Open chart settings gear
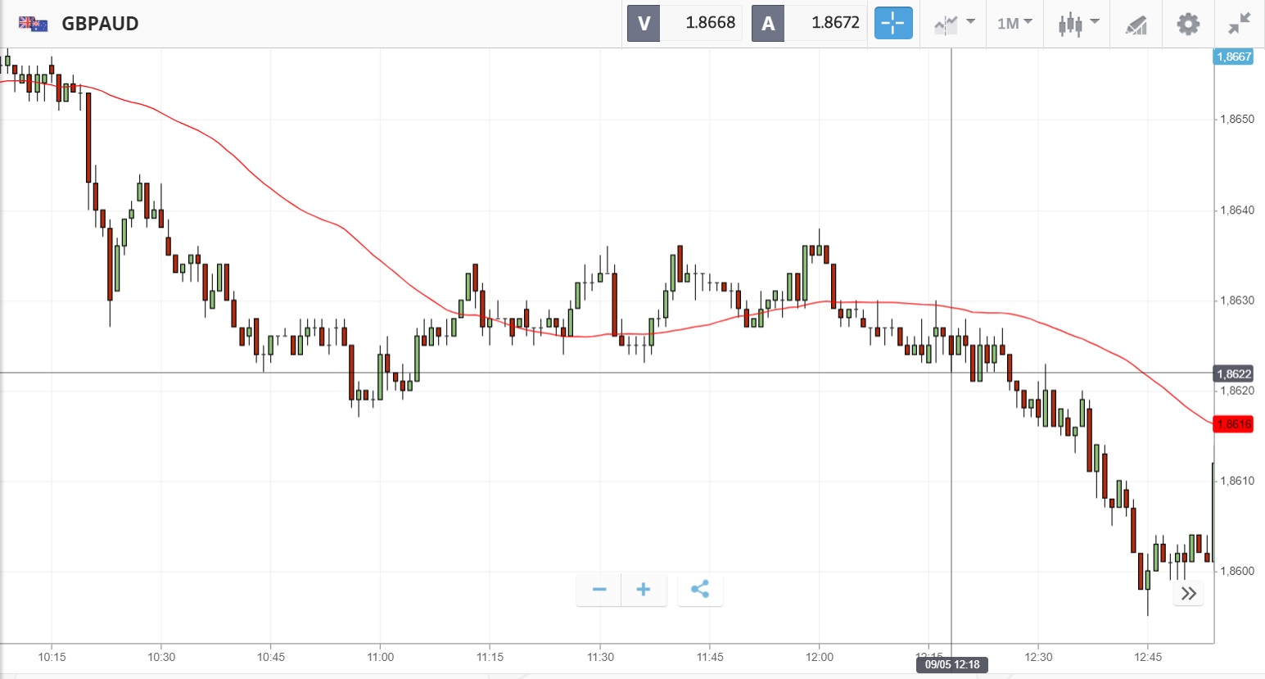The height and width of the screenshot is (679, 1265). tap(1188, 24)
